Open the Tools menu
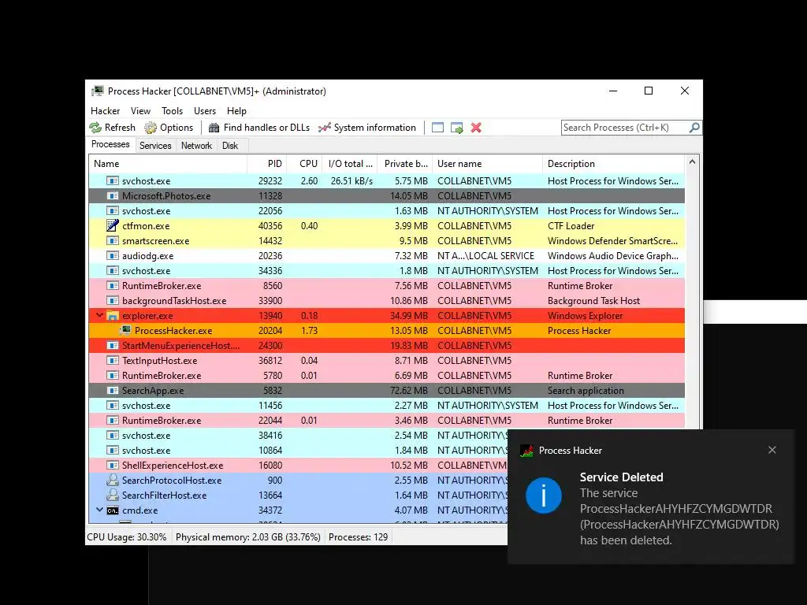This screenshot has height=605, width=807. pyautogui.click(x=172, y=110)
